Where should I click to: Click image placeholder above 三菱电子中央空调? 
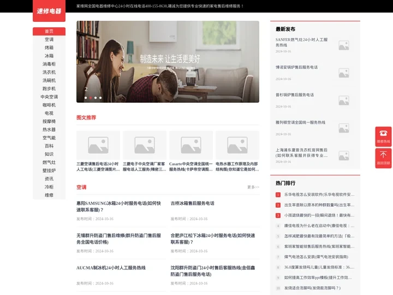[145, 145]
